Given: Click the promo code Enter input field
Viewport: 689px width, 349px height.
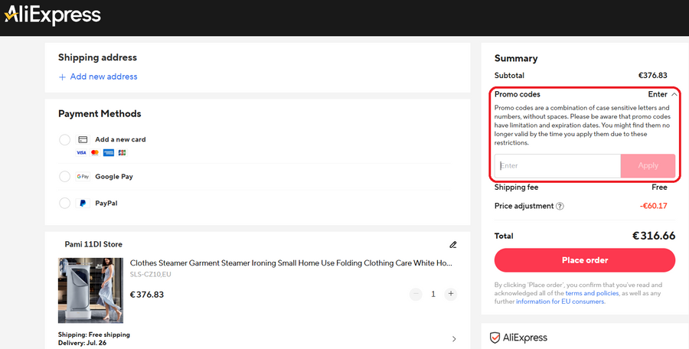Looking at the screenshot, I should pyautogui.click(x=557, y=166).
